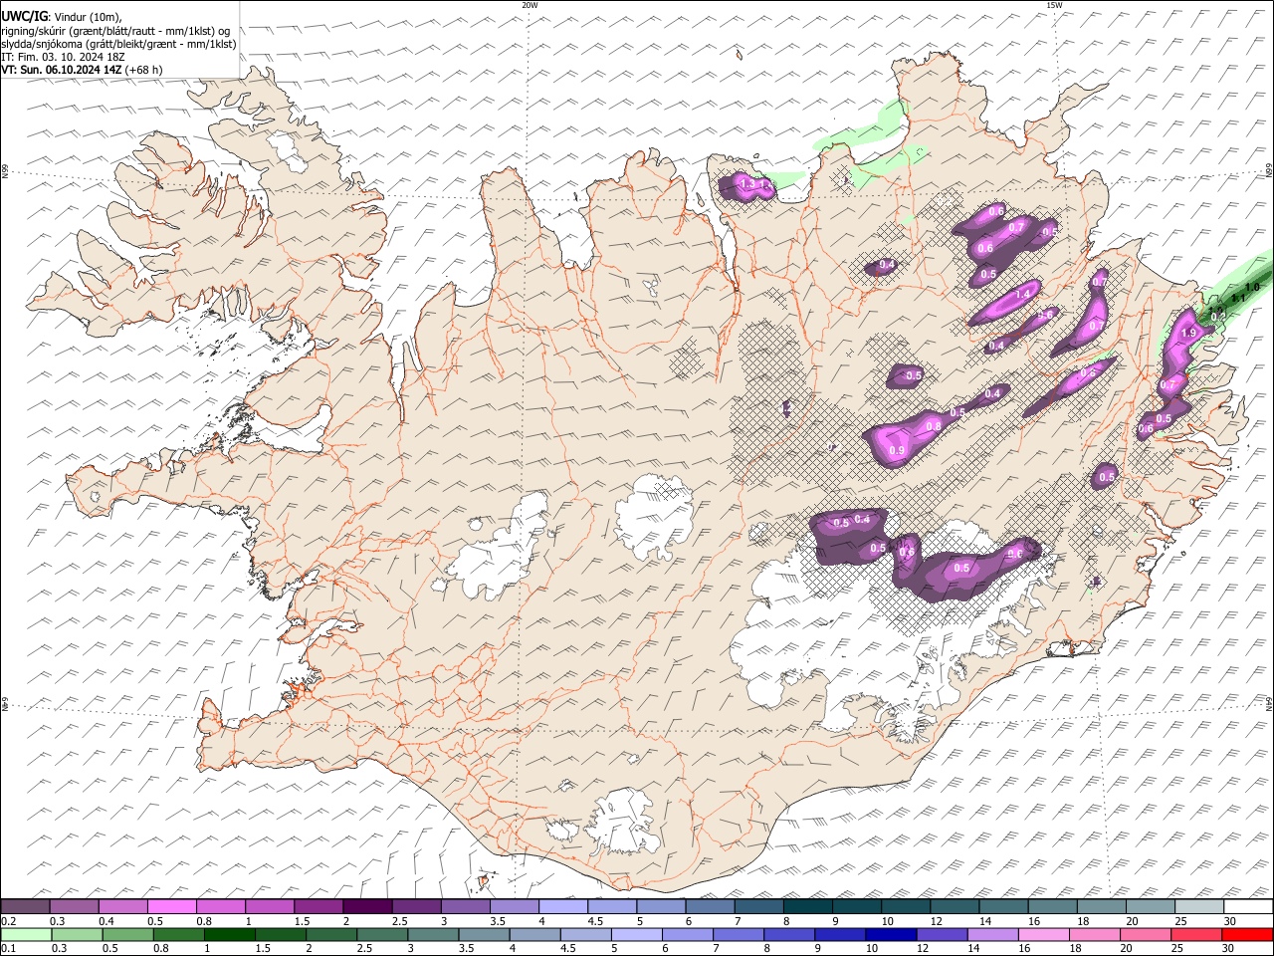Click the light gray 25–30 snow legend swatch
1274x956 pixels.
click(1199, 907)
